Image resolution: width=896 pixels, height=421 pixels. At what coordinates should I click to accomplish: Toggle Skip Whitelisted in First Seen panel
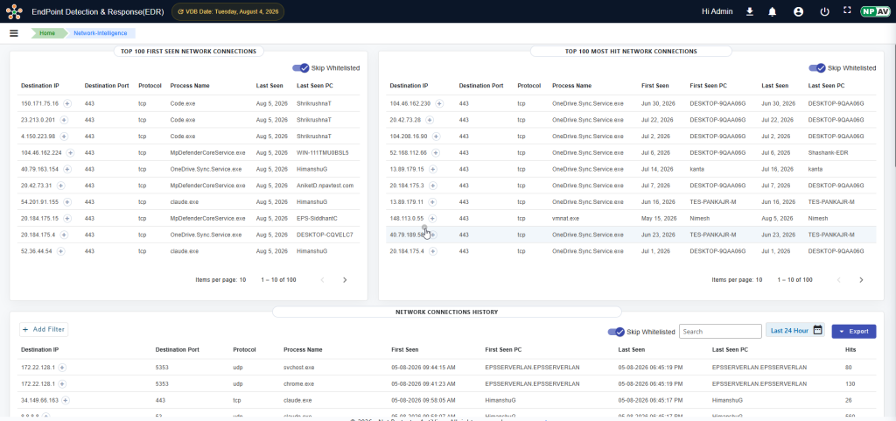pos(301,68)
